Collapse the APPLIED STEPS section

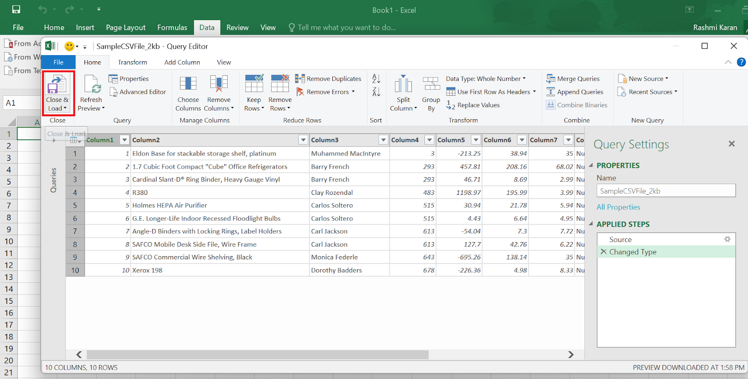[591, 224]
